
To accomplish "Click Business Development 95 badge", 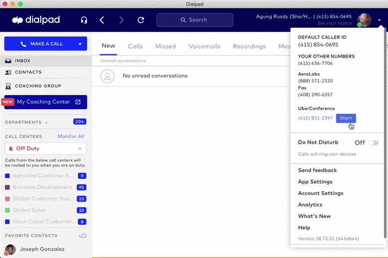I will tap(82, 187).
